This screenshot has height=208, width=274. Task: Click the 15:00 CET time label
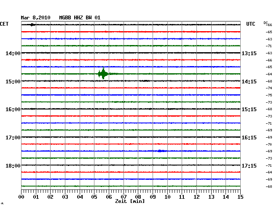tap(13, 82)
